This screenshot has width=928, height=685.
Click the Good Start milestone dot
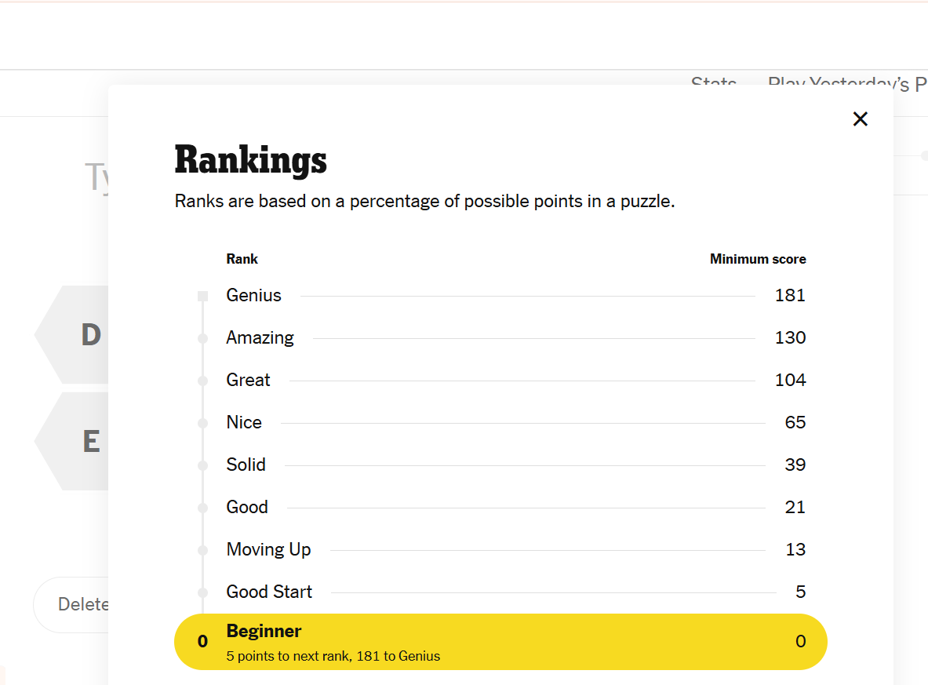click(202, 592)
